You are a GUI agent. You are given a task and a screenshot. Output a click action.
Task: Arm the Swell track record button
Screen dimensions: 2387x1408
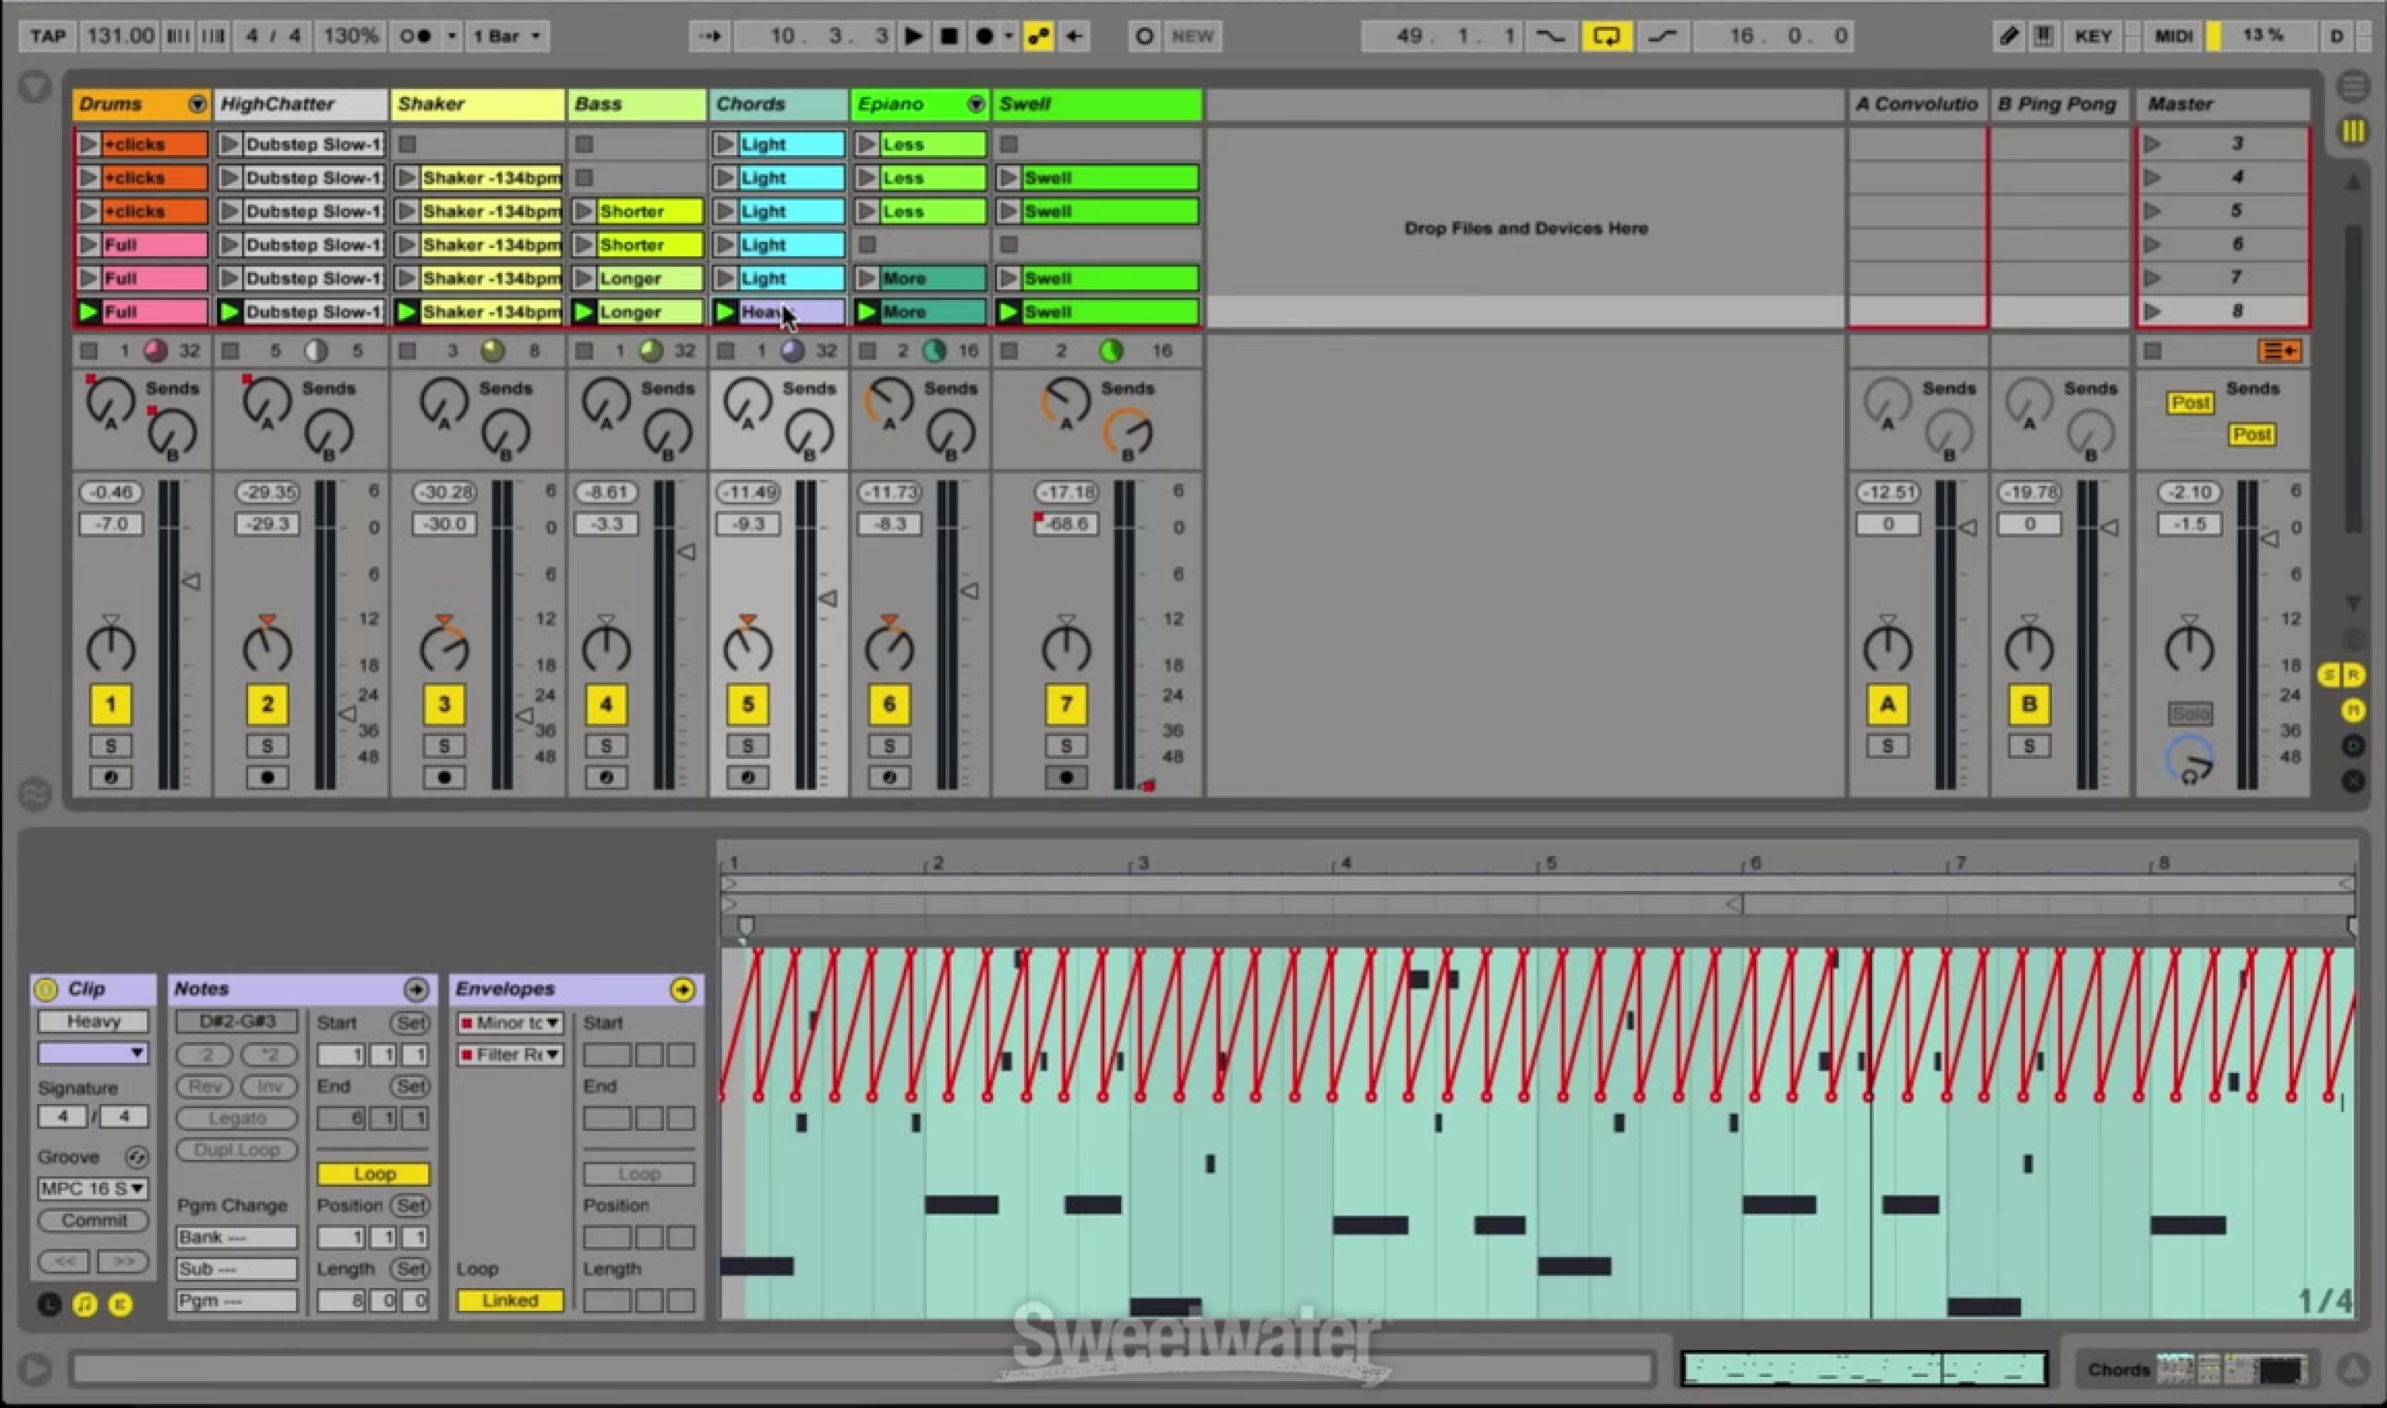point(1065,778)
